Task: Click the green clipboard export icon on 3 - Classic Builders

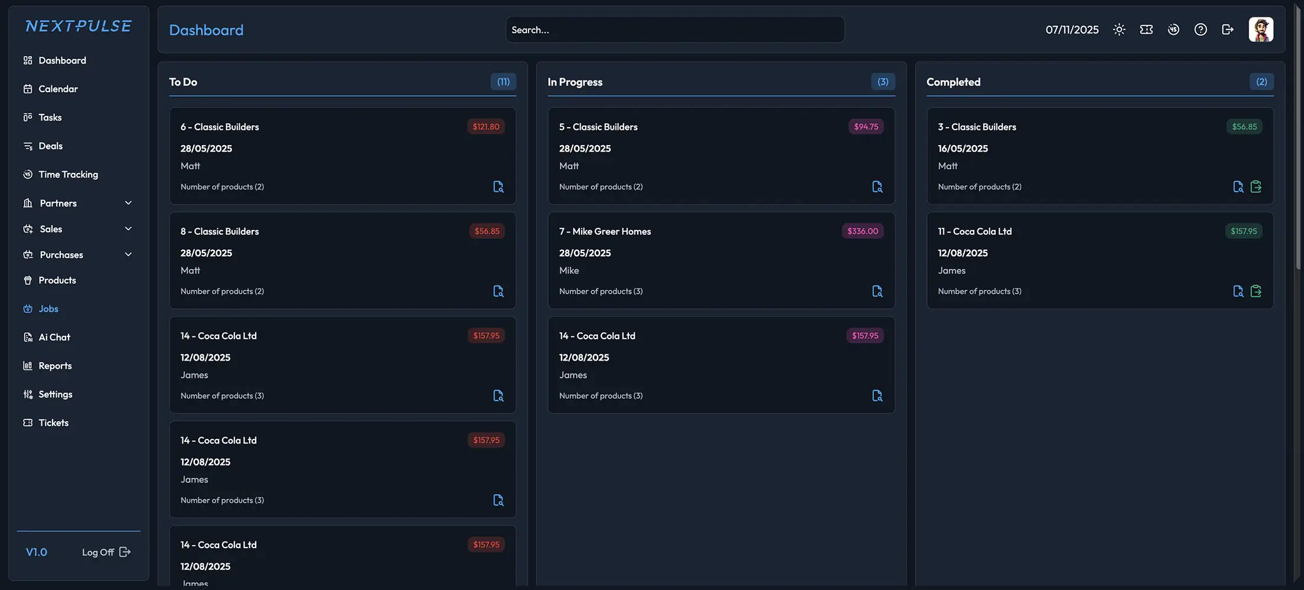Action: (x=1256, y=186)
